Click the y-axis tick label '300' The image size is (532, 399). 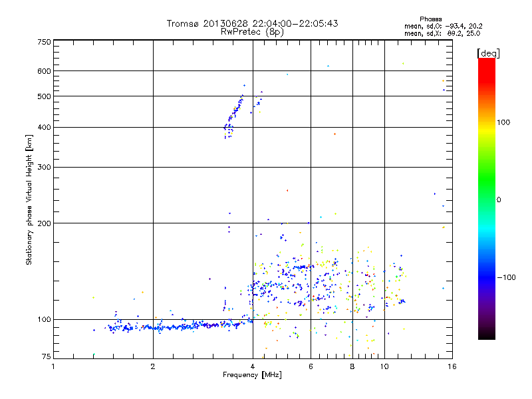(45, 168)
